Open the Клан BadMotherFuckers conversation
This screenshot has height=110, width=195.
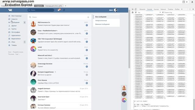pyautogui.click(x=59, y=32)
